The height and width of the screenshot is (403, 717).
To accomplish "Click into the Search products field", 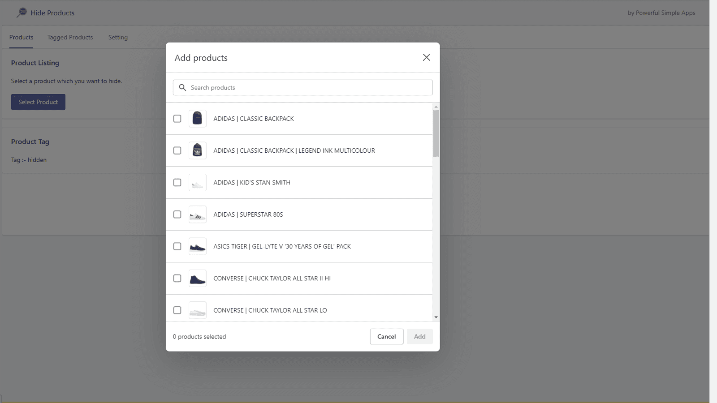I will pos(302,87).
